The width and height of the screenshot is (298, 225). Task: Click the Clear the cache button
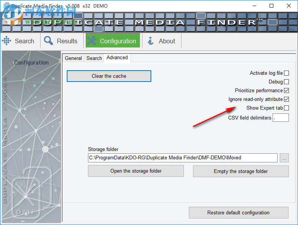point(109,76)
